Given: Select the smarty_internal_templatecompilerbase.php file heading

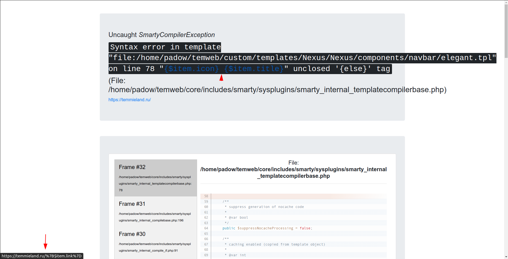Looking at the screenshot, I should [x=293, y=169].
